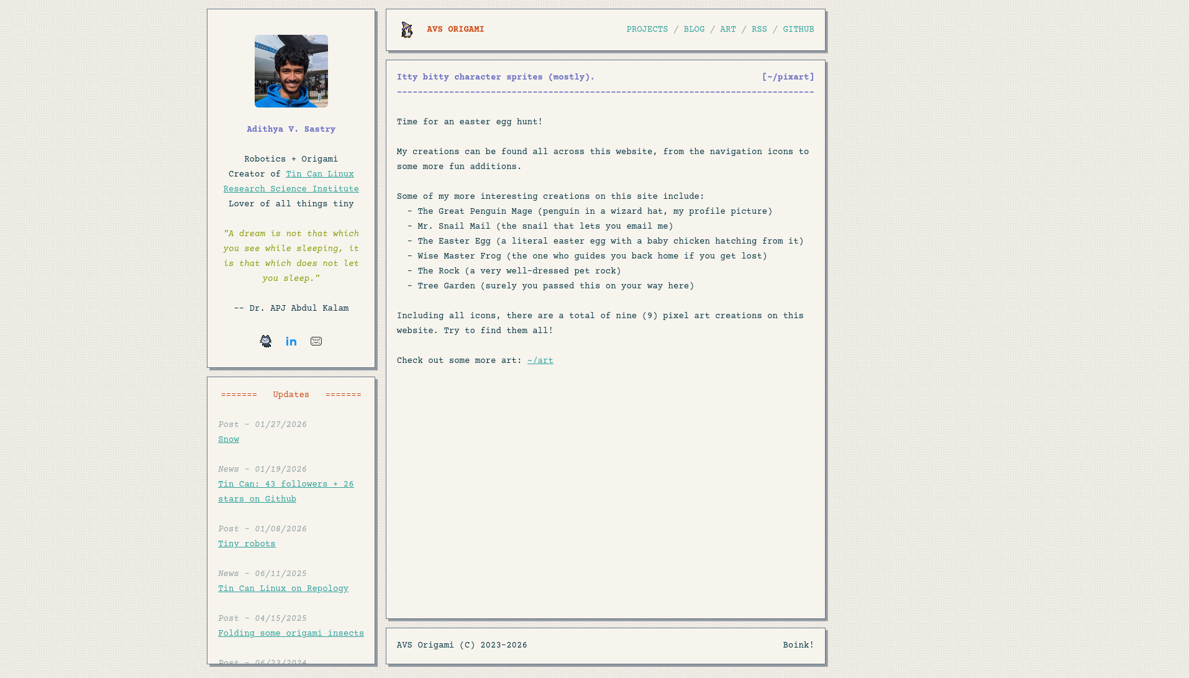
Task: Click the penguin mage logo icon
Action: tap(407, 30)
